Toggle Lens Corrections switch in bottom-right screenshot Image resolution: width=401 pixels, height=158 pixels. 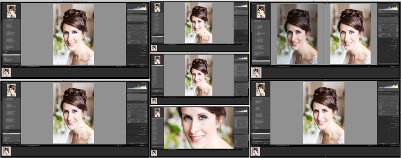[x=378, y=123]
